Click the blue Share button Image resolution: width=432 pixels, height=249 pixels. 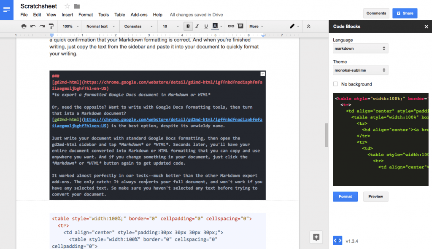point(405,13)
